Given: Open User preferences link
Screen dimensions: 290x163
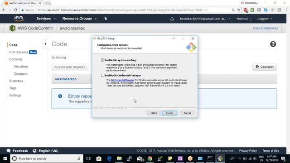Looking at the screenshot, I should 265,28.
